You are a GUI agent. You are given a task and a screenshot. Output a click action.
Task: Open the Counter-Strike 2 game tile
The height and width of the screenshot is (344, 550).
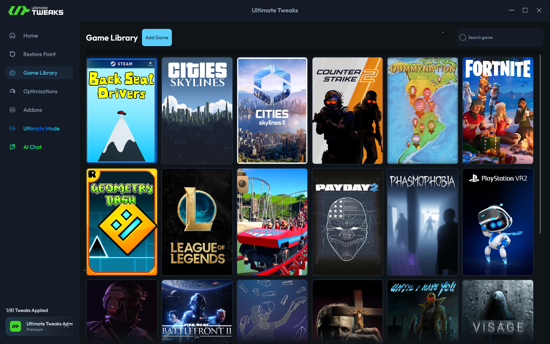(347, 110)
